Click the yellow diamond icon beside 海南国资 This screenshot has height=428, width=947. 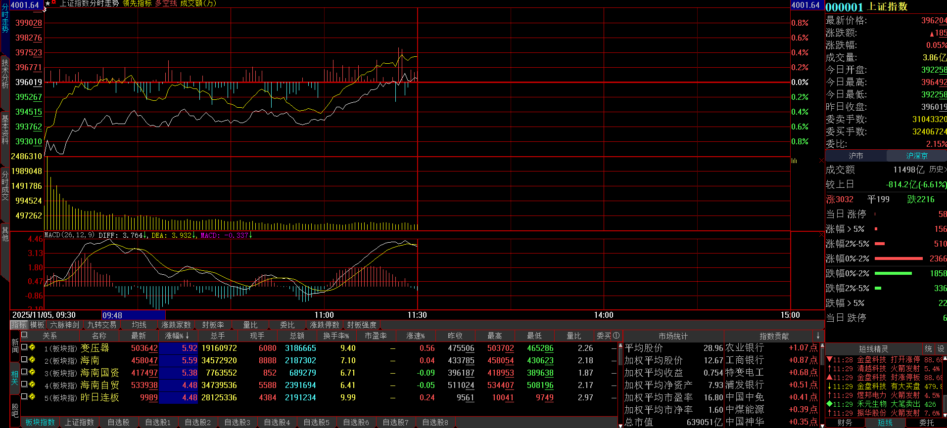pyautogui.click(x=32, y=372)
